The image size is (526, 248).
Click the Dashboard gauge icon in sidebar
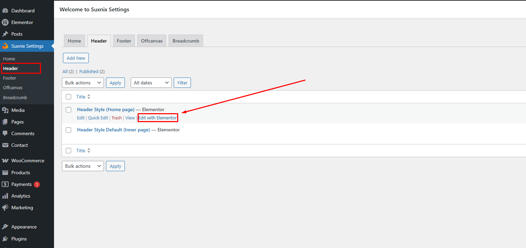pos(5,11)
